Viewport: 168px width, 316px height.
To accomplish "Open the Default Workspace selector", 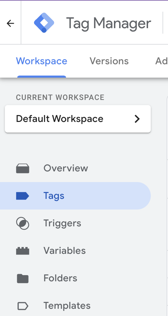I will (x=78, y=119).
